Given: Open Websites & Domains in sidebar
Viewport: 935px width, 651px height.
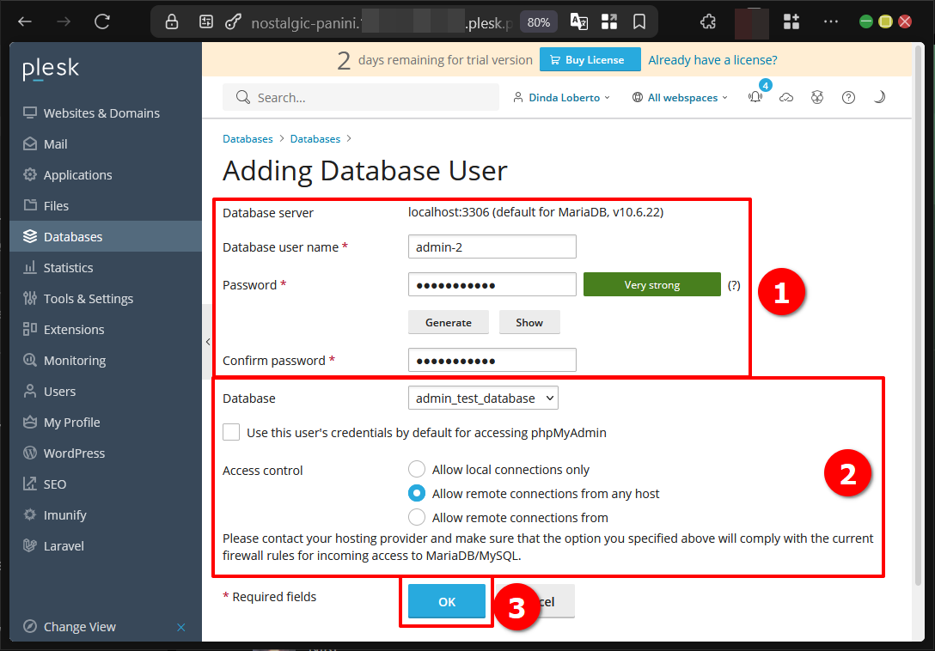Looking at the screenshot, I should [101, 113].
